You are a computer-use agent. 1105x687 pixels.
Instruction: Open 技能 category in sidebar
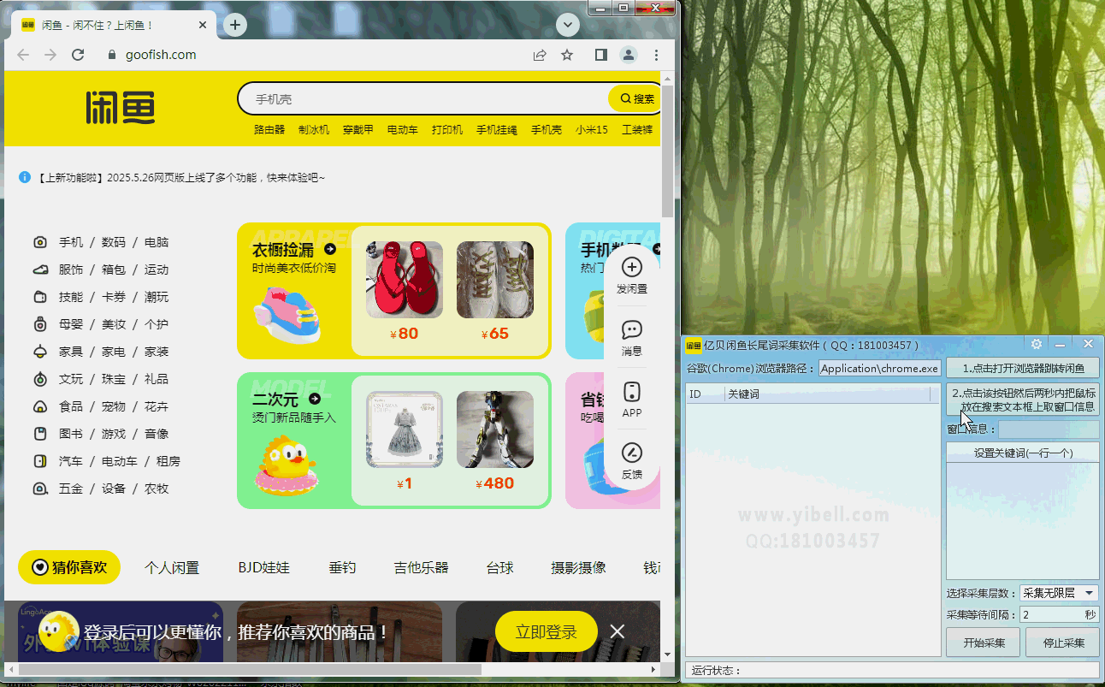(x=71, y=297)
